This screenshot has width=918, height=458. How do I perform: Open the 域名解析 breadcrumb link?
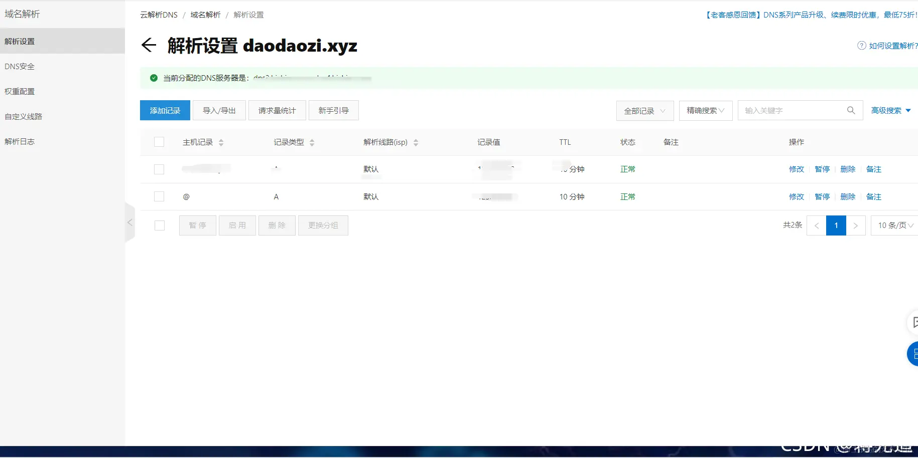[x=205, y=15]
